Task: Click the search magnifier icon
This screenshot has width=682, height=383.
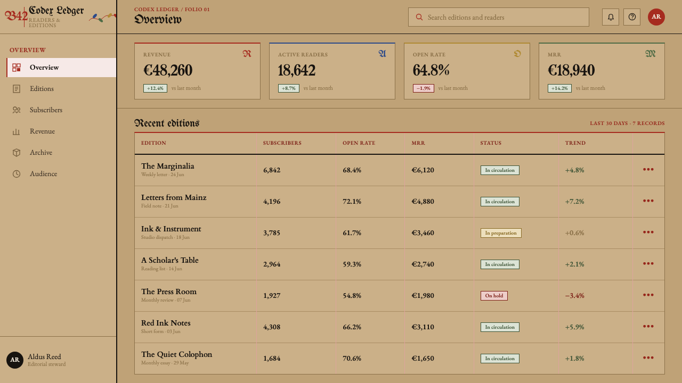Action: tap(419, 17)
